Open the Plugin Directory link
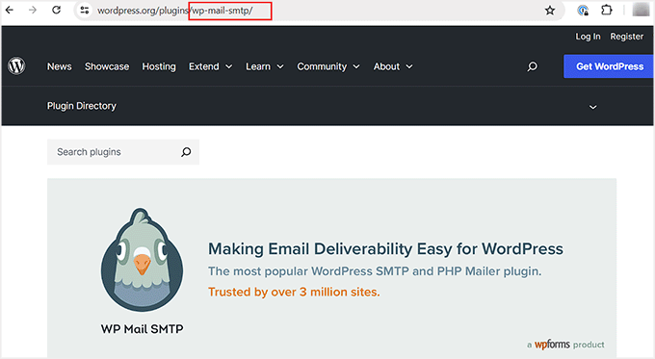Image resolution: width=655 pixels, height=359 pixels. (82, 106)
